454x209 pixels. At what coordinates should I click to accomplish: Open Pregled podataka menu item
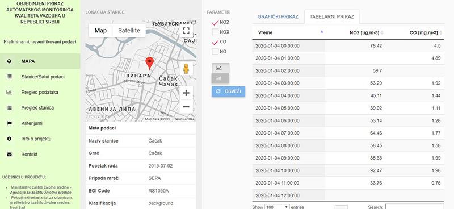coord(40,92)
